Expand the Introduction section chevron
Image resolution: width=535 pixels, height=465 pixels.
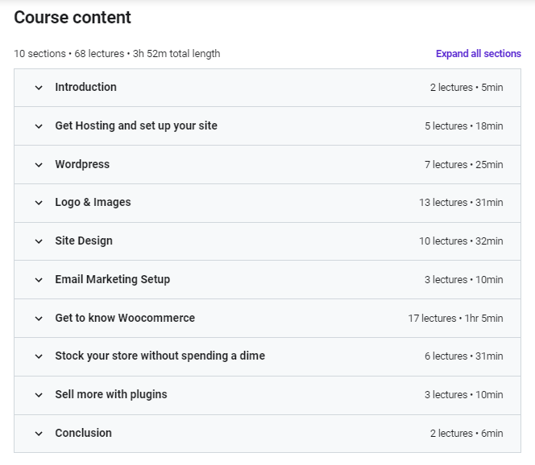pos(39,88)
